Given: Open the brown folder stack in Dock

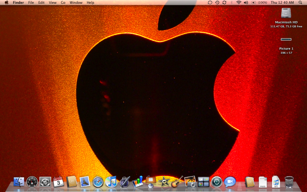Looking at the screenshot, I should pos(249,182).
